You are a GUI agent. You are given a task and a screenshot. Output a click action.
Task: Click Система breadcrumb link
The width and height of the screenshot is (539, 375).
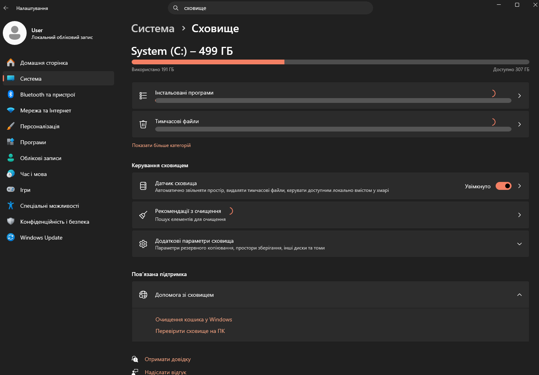click(153, 29)
